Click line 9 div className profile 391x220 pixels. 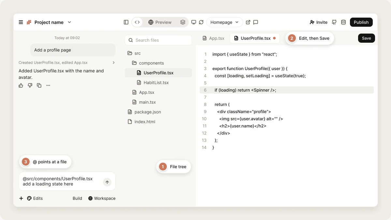pyautogui.click(x=244, y=111)
